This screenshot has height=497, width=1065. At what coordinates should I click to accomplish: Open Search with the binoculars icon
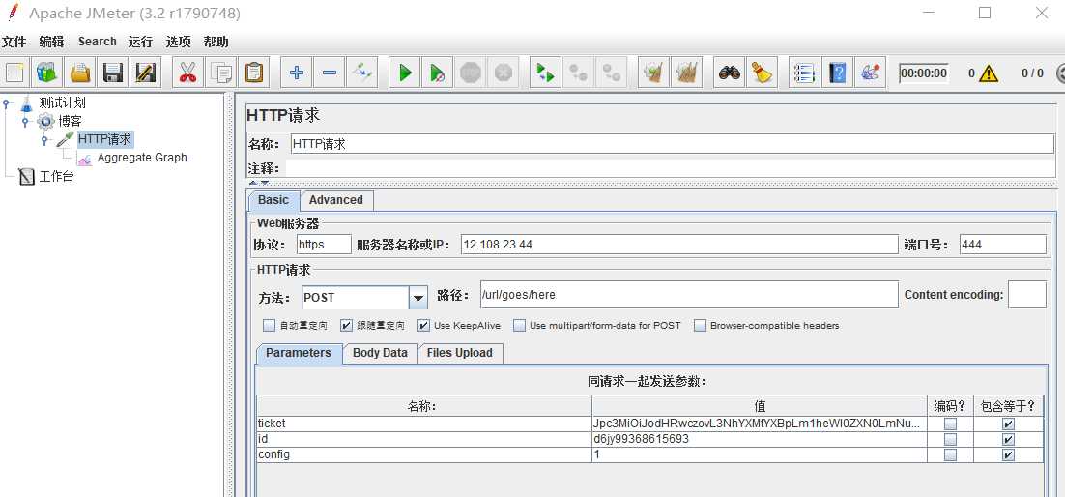730,73
